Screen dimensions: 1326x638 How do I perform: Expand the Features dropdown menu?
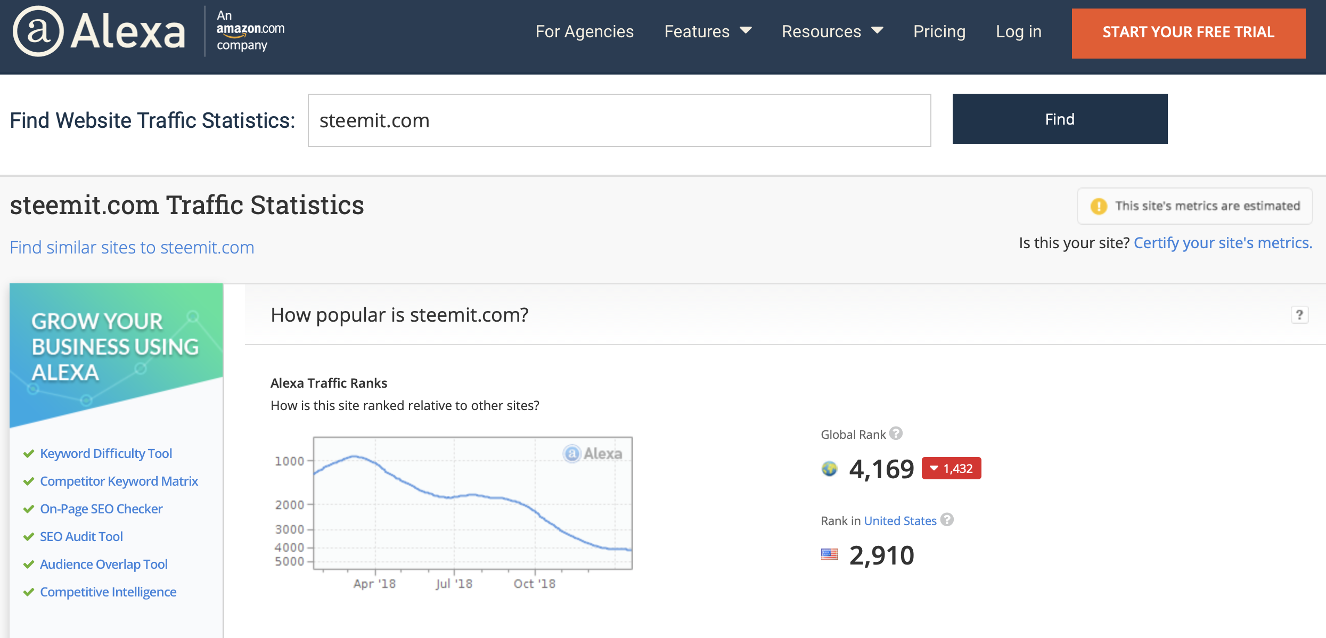[707, 31]
